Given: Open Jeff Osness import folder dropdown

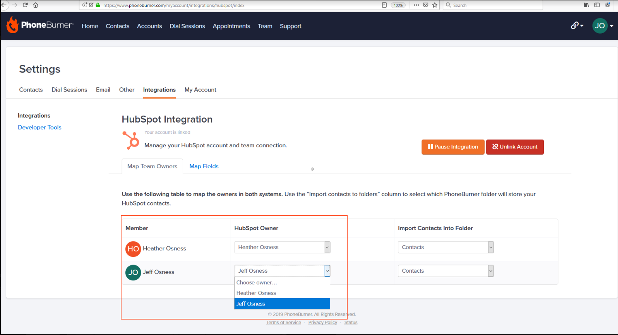Looking at the screenshot, I should 446,271.
